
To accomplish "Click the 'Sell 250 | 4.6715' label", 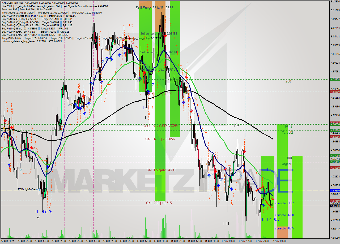I will (159, 203).
